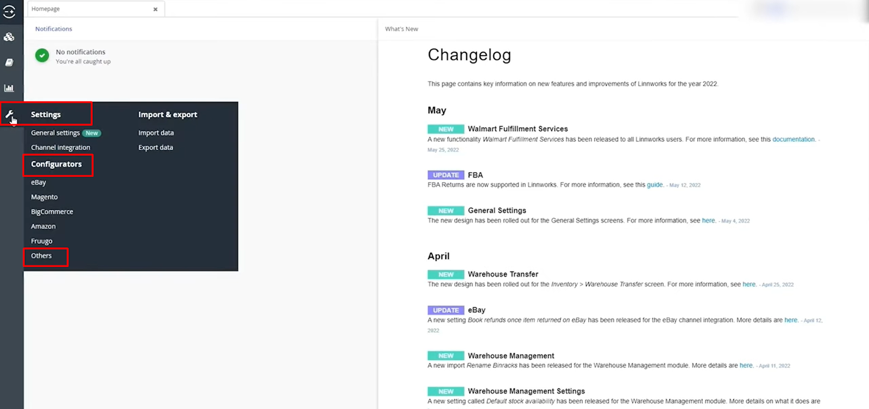Follow the eBay refunds setting here link
869x409 pixels.
point(791,320)
